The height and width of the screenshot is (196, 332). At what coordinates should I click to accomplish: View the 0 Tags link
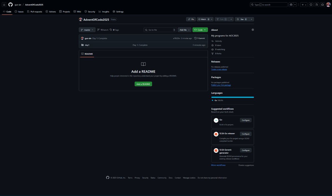[x=114, y=30]
